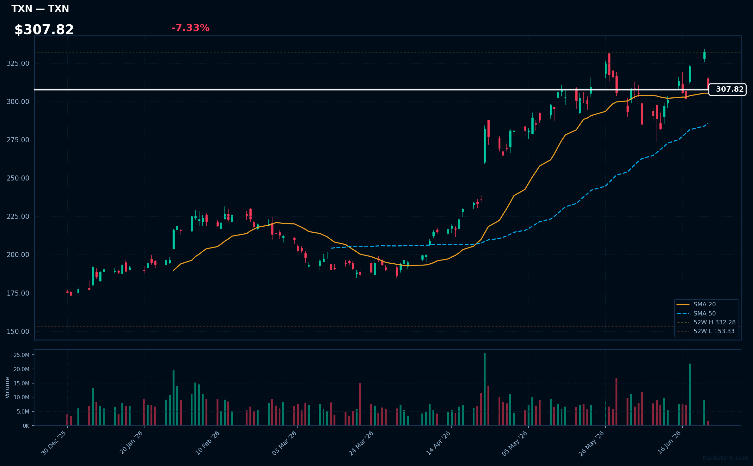This screenshot has height=466, width=753.
Task: Click the 200.00 price axis label
Action: tap(18, 254)
